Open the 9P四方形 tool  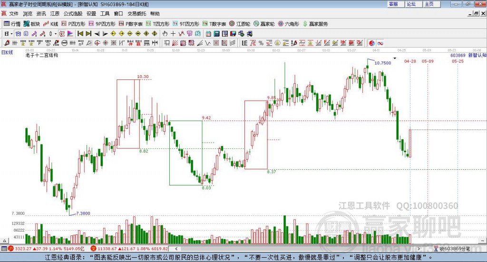(x=102, y=24)
